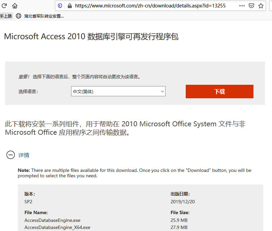Viewport: 272px width, 231px height.
Task: Open the 选择语言 dropdown
Action: coord(118,91)
